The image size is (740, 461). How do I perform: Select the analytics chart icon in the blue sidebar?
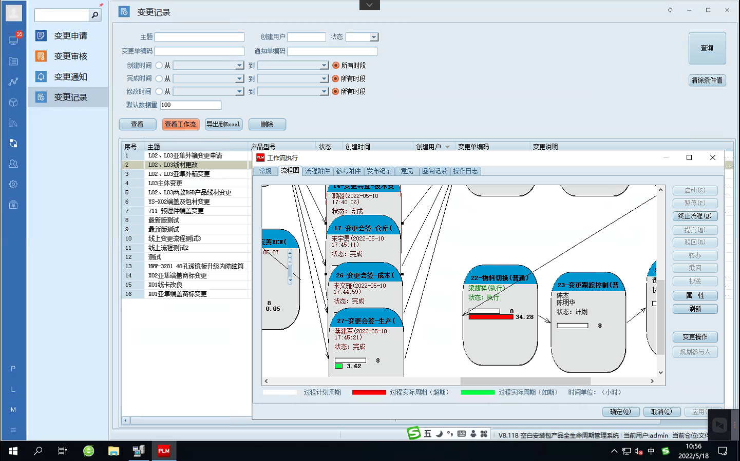pyautogui.click(x=14, y=81)
